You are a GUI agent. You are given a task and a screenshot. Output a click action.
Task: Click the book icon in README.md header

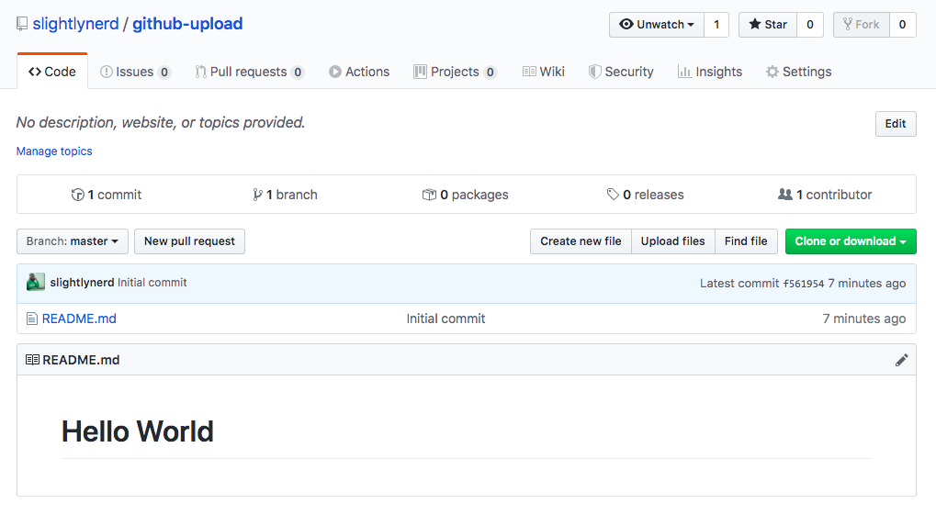point(32,360)
